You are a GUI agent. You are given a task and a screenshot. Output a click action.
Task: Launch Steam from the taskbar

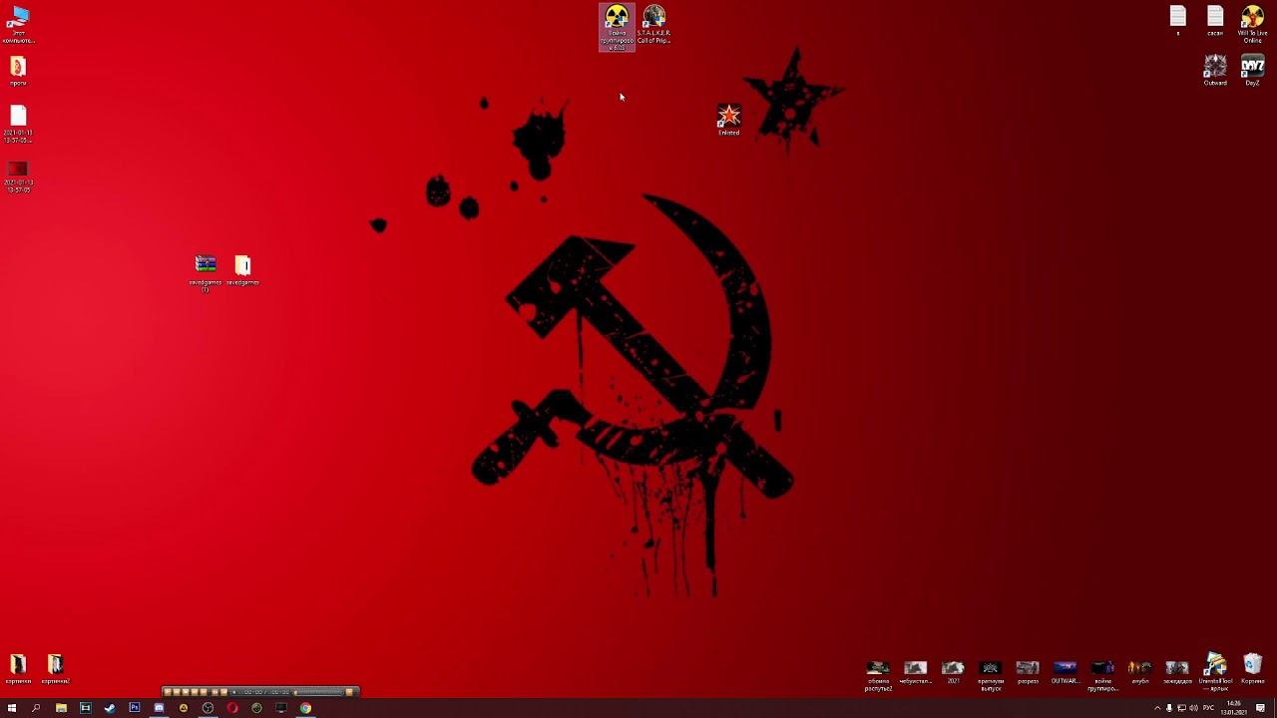point(110,708)
